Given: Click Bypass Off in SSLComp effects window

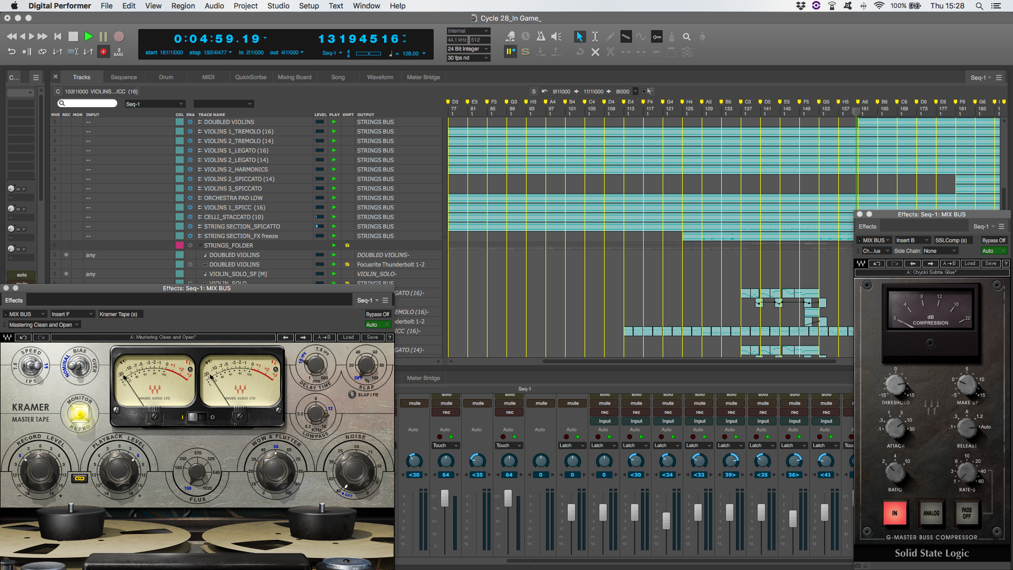Looking at the screenshot, I should [x=993, y=240].
